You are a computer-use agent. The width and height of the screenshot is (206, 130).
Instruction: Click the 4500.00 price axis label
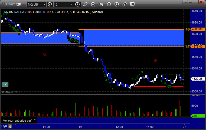tap(197, 91)
